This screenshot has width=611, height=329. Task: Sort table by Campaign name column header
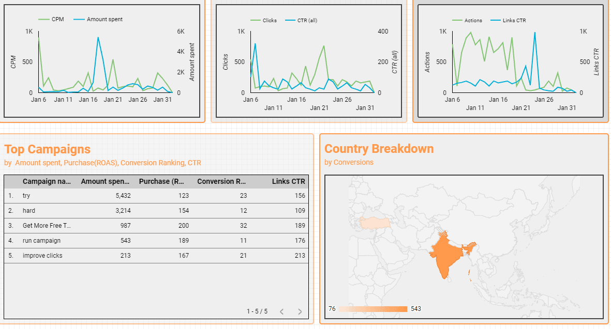coord(47,181)
